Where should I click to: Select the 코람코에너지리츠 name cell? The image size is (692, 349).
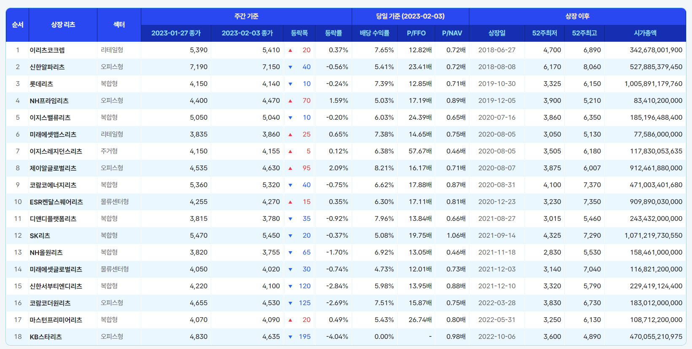click(x=63, y=185)
